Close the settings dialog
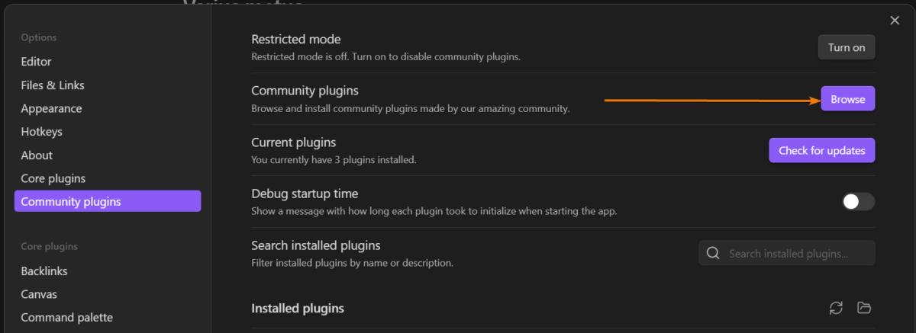 (x=895, y=21)
